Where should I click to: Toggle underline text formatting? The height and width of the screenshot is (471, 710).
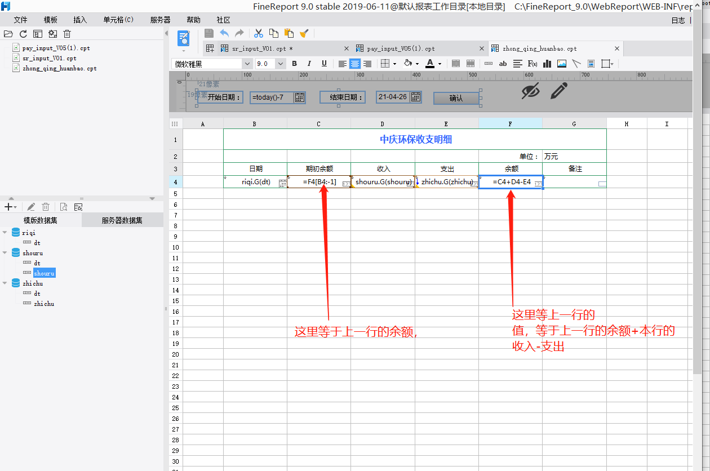pyautogui.click(x=324, y=64)
